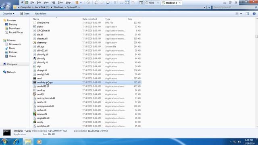Launch Windows Media Player from taskbar
Image resolution: width=258 pixels, height=145 pixels.
[x=39, y=141]
